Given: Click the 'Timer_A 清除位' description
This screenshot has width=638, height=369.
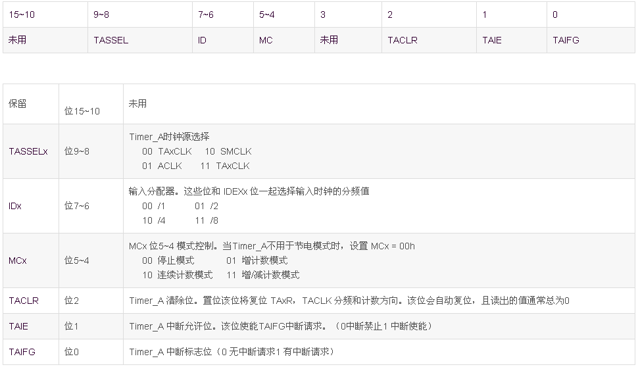Looking at the screenshot, I should click(x=349, y=301).
